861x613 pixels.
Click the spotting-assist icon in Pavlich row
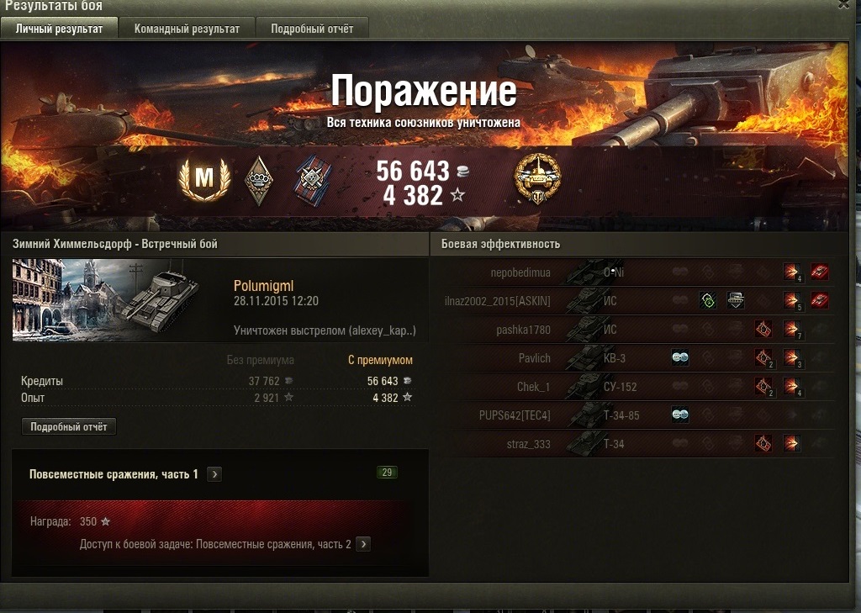(x=679, y=357)
